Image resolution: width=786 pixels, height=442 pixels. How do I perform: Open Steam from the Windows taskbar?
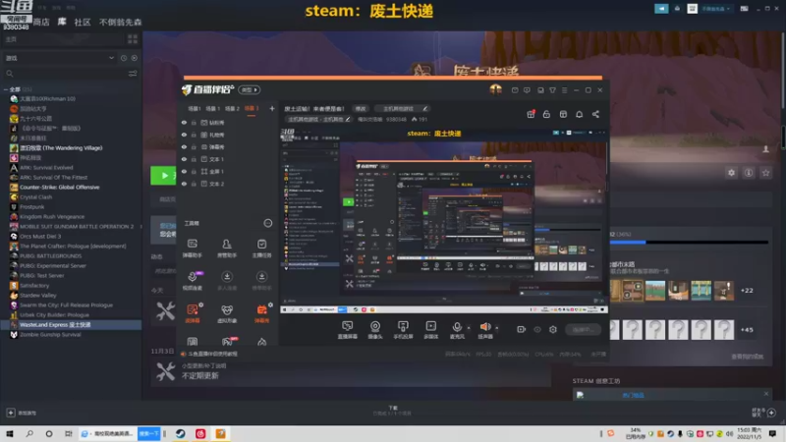181,433
